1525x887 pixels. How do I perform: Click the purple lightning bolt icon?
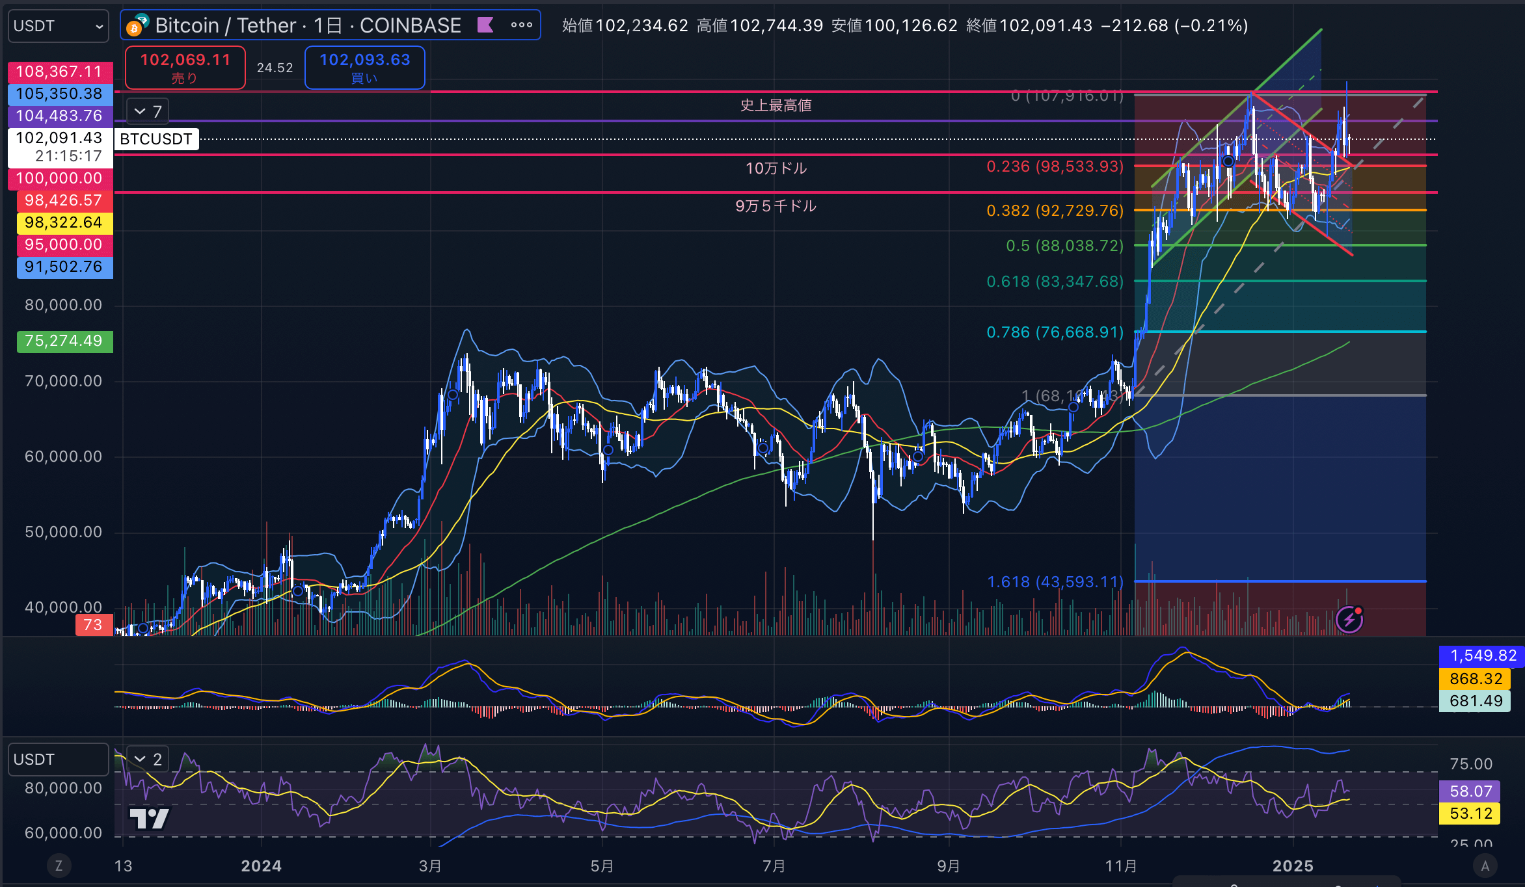[1349, 620]
